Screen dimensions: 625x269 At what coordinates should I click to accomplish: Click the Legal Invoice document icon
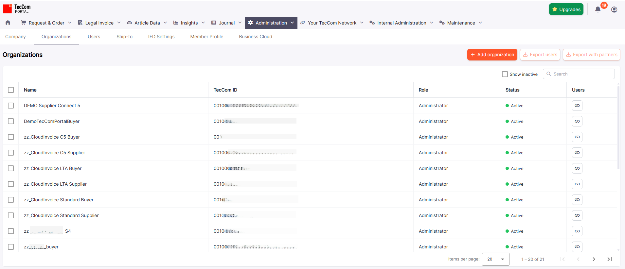[x=80, y=23]
